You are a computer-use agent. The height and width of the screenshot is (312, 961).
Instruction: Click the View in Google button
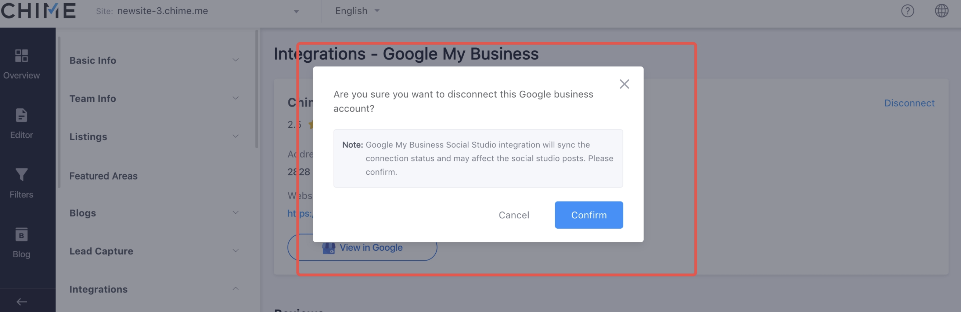[x=362, y=247]
